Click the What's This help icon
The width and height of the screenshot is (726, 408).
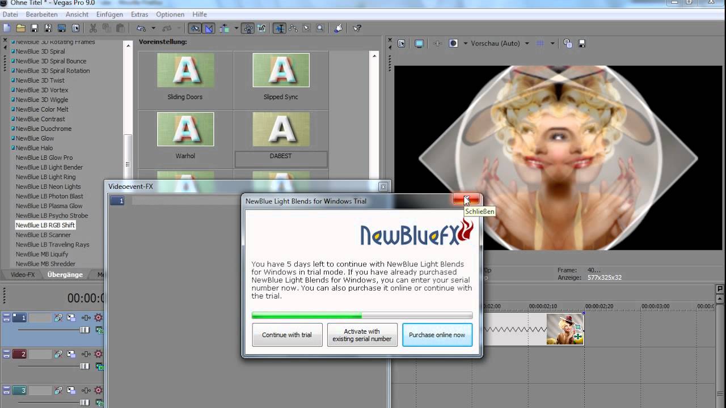coord(357,28)
